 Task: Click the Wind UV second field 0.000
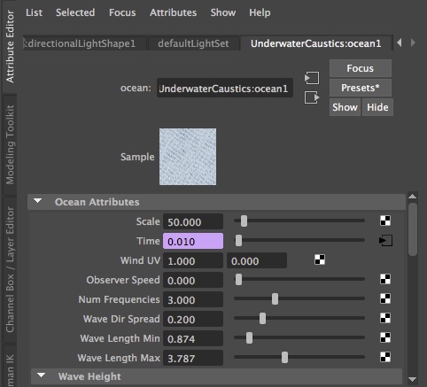(257, 260)
